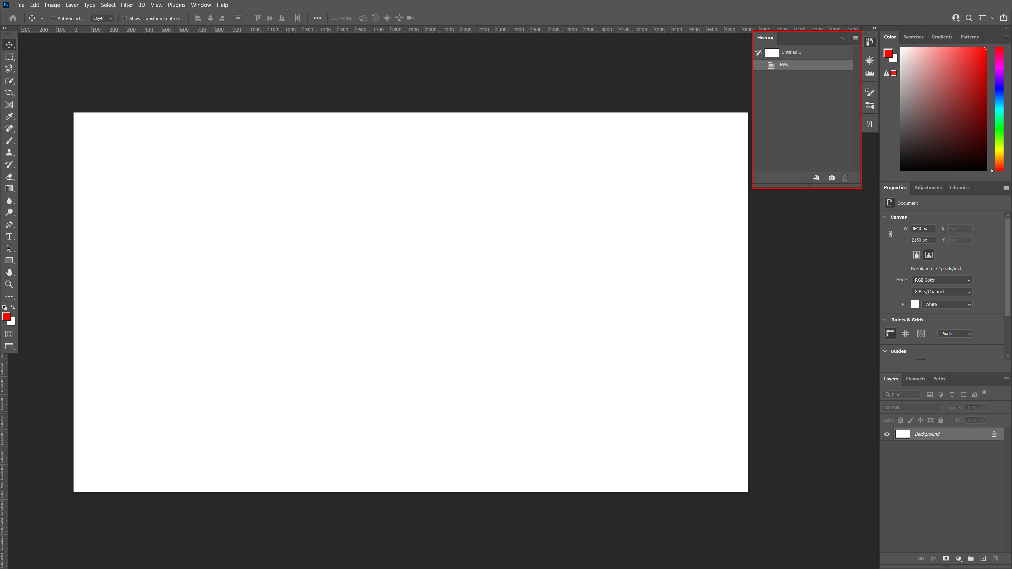This screenshot has height=569, width=1012.
Task: Select the Clone Stamp tool
Action: point(9,153)
